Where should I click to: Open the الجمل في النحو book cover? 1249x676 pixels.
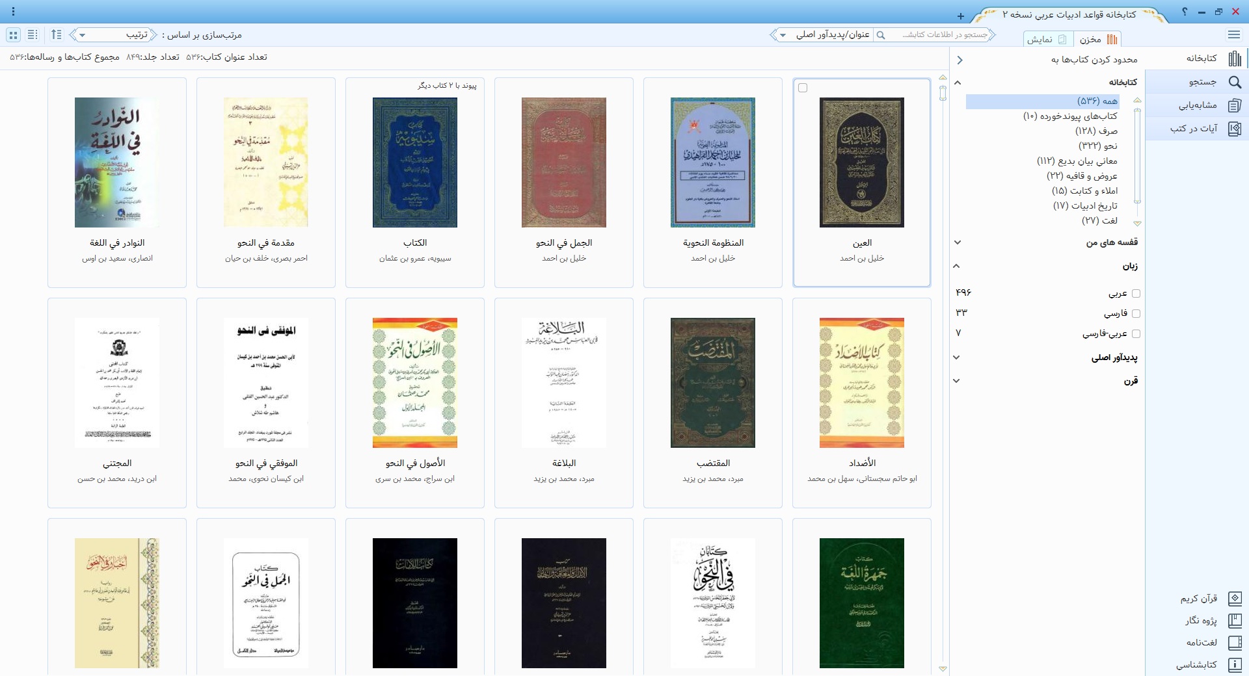564,162
